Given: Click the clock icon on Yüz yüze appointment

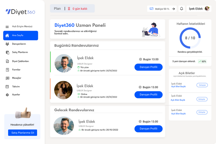Looking at the screenshot, I should click(140, 59).
